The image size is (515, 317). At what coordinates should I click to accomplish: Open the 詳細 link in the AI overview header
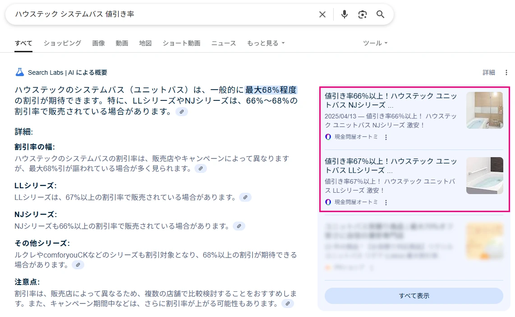coord(489,72)
